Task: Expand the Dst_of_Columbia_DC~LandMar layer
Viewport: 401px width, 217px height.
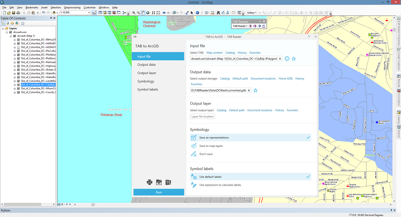Action: click(14, 81)
